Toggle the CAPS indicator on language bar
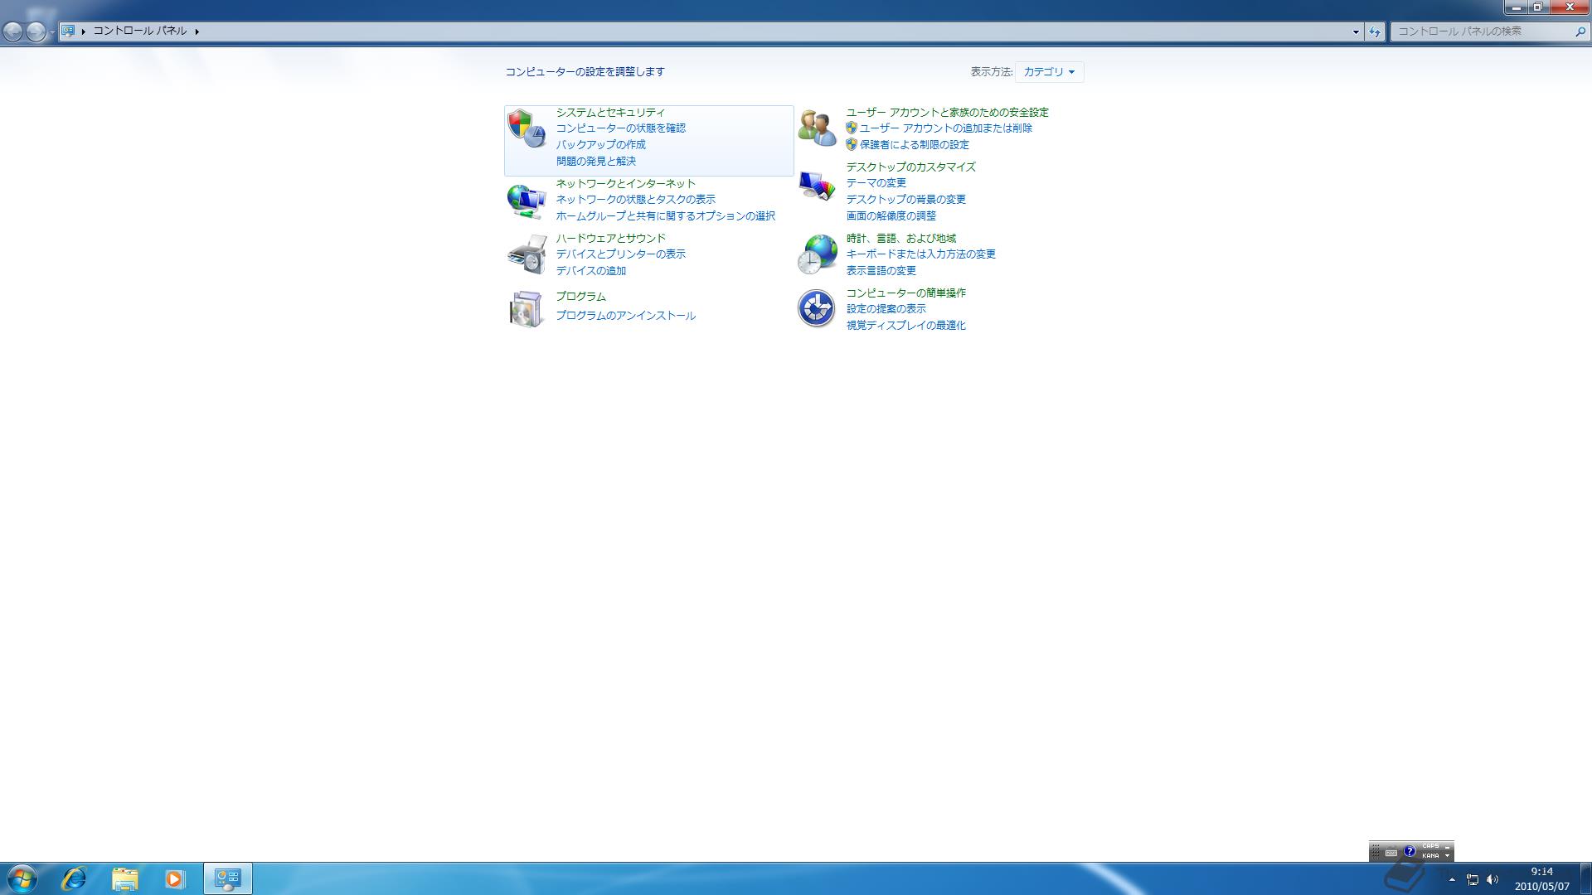The width and height of the screenshot is (1592, 895). (1430, 847)
